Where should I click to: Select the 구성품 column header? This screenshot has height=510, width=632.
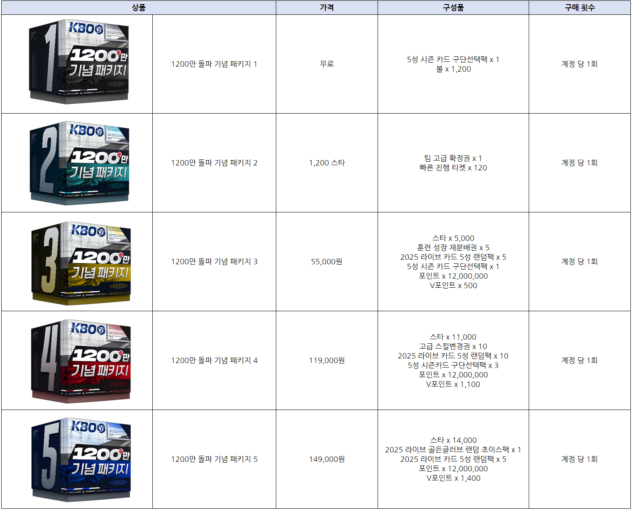tap(453, 7)
